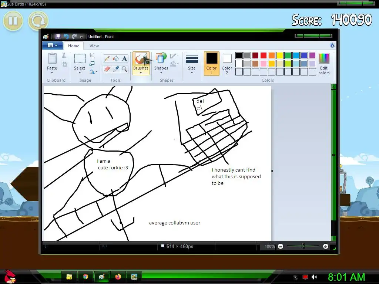Open Chrome from the taskbar
This screenshot has height=284, width=379.
coord(85,277)
